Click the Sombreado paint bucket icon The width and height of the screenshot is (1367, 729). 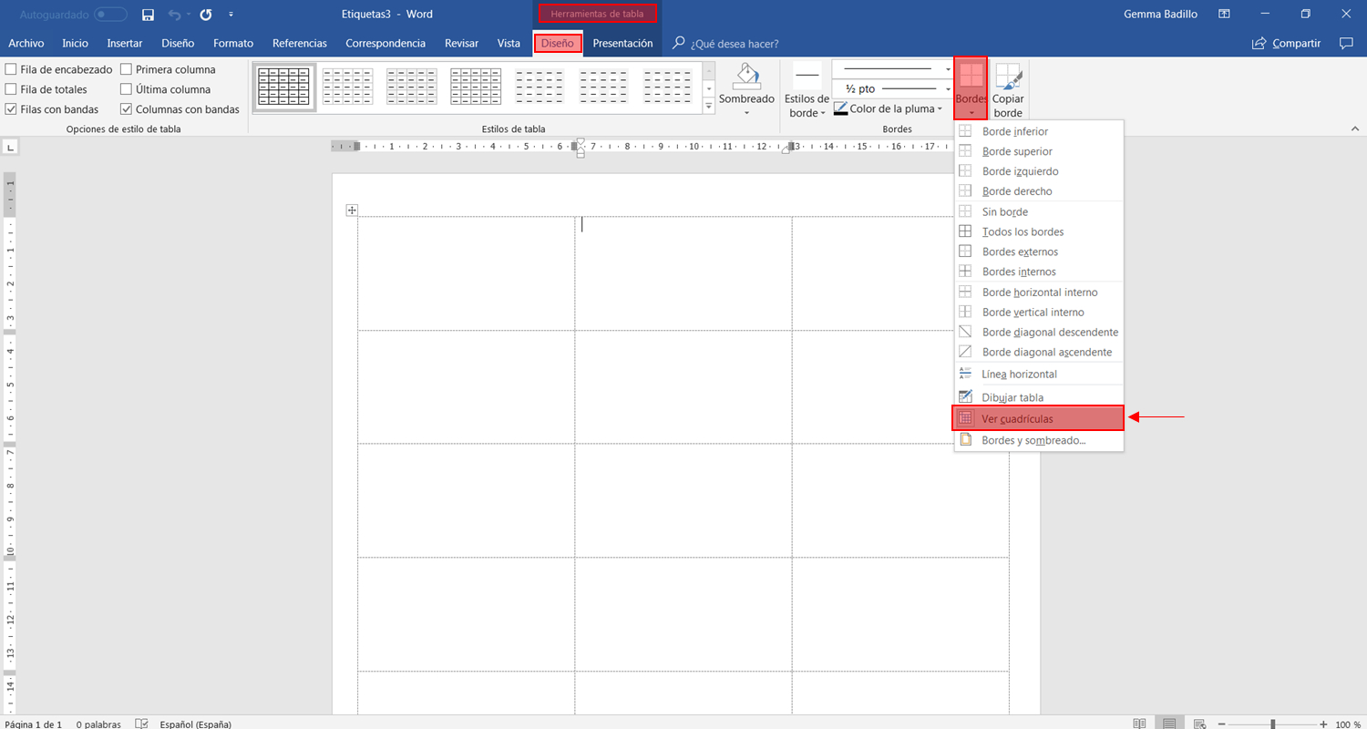(746, 77)
